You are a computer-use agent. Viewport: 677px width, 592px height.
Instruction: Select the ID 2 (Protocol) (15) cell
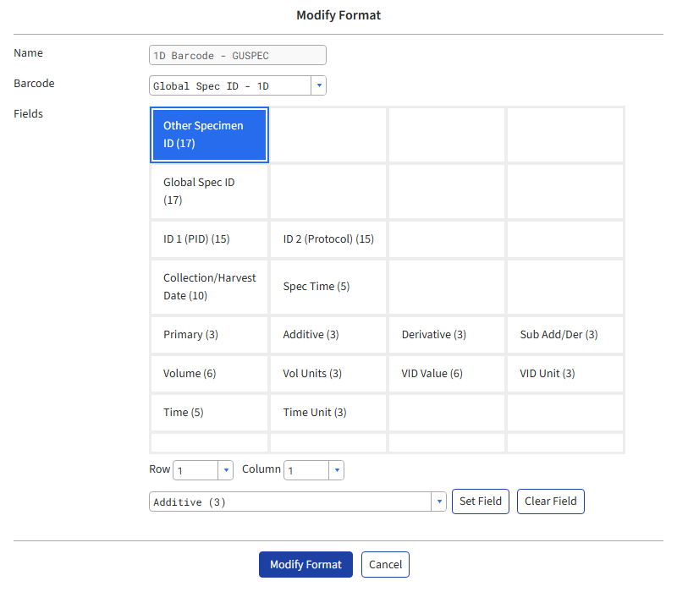click(328, 239)
